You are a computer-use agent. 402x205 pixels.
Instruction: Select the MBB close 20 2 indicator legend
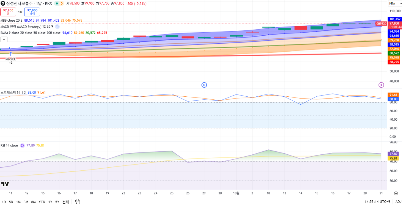(11, 20)
